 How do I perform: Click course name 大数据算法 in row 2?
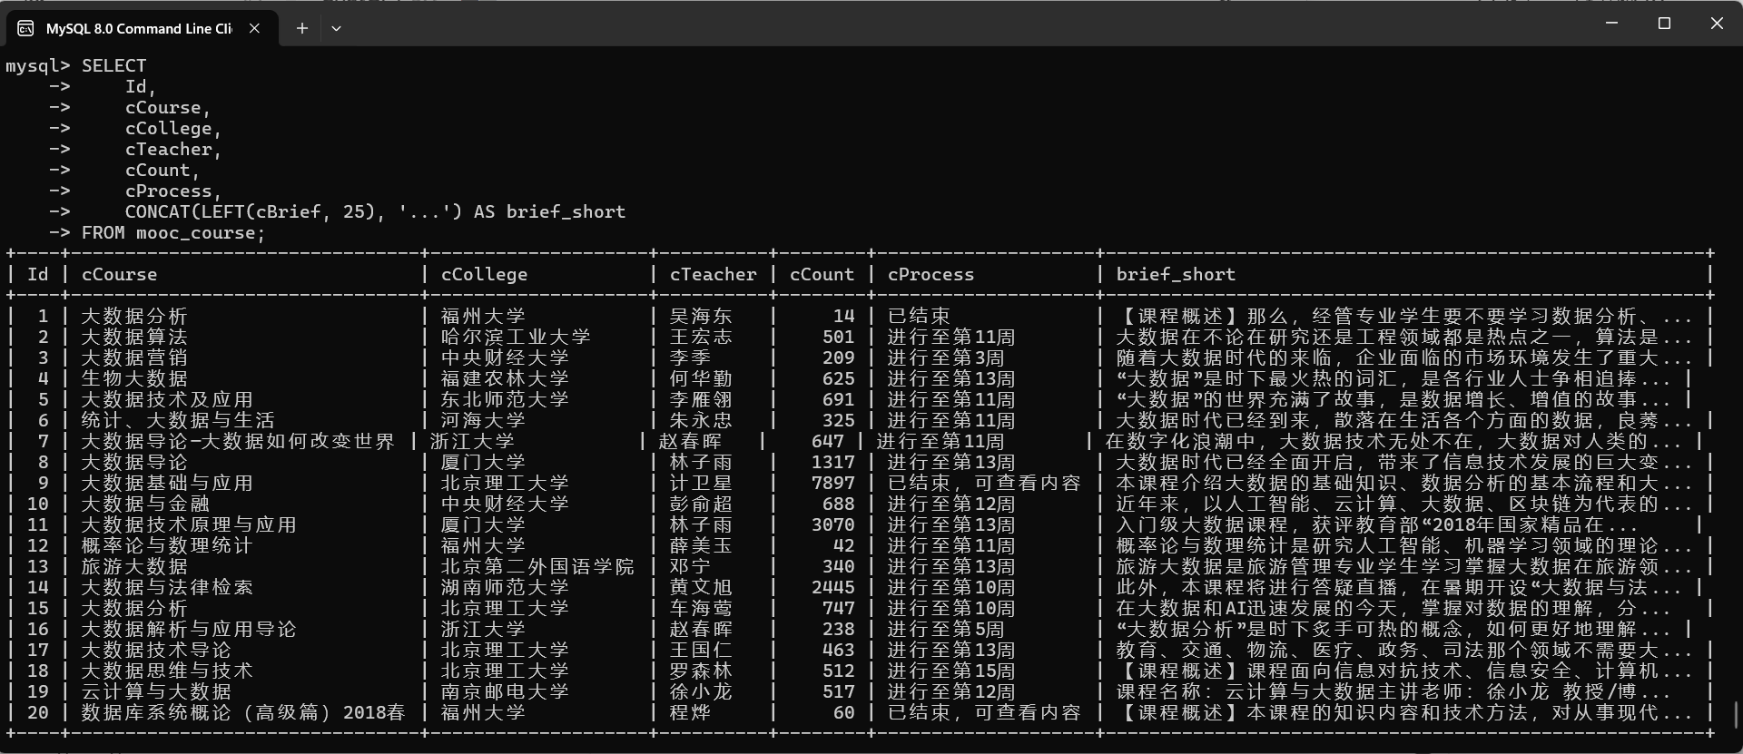134,337
